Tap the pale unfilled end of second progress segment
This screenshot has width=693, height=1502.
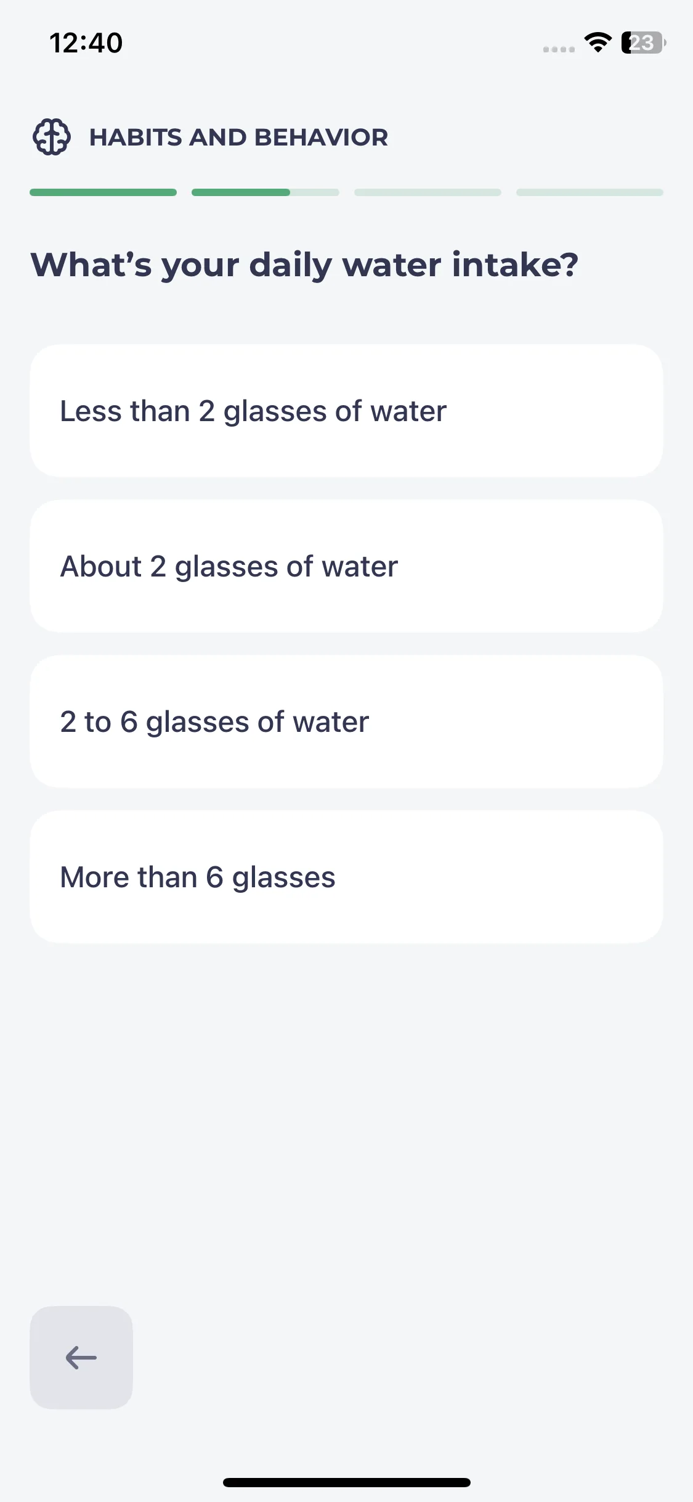pos(315,192)
